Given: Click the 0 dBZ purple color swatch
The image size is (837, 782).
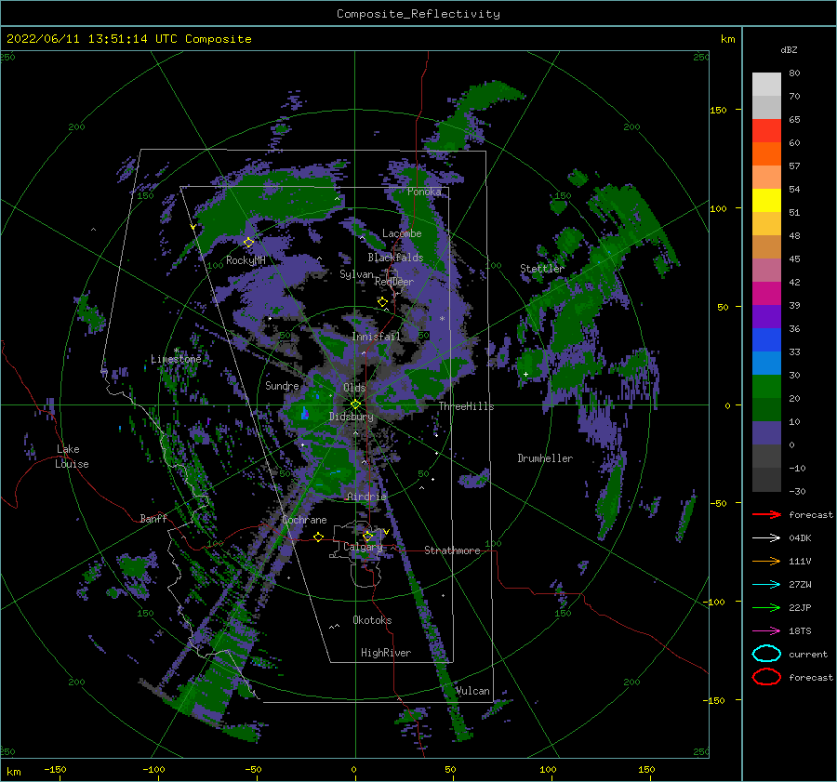Looking at the screenshot, I should coord(766,433).
